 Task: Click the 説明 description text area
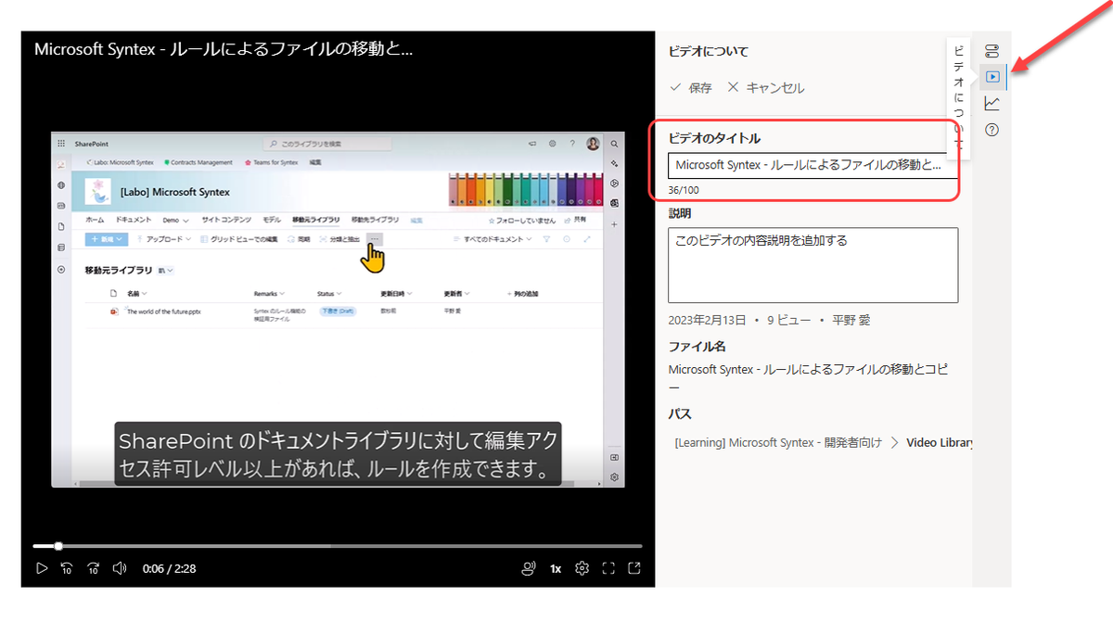point(812,265)
